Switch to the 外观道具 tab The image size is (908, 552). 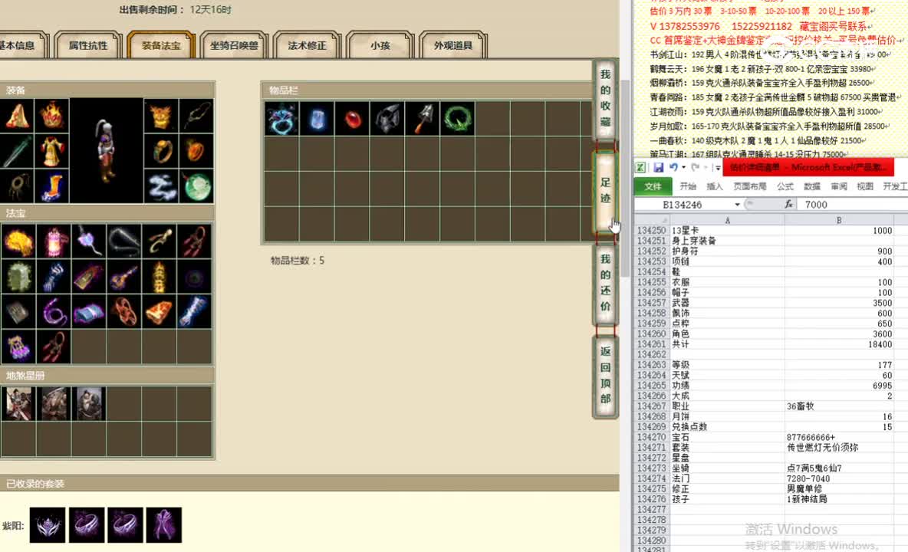point(452,45)
